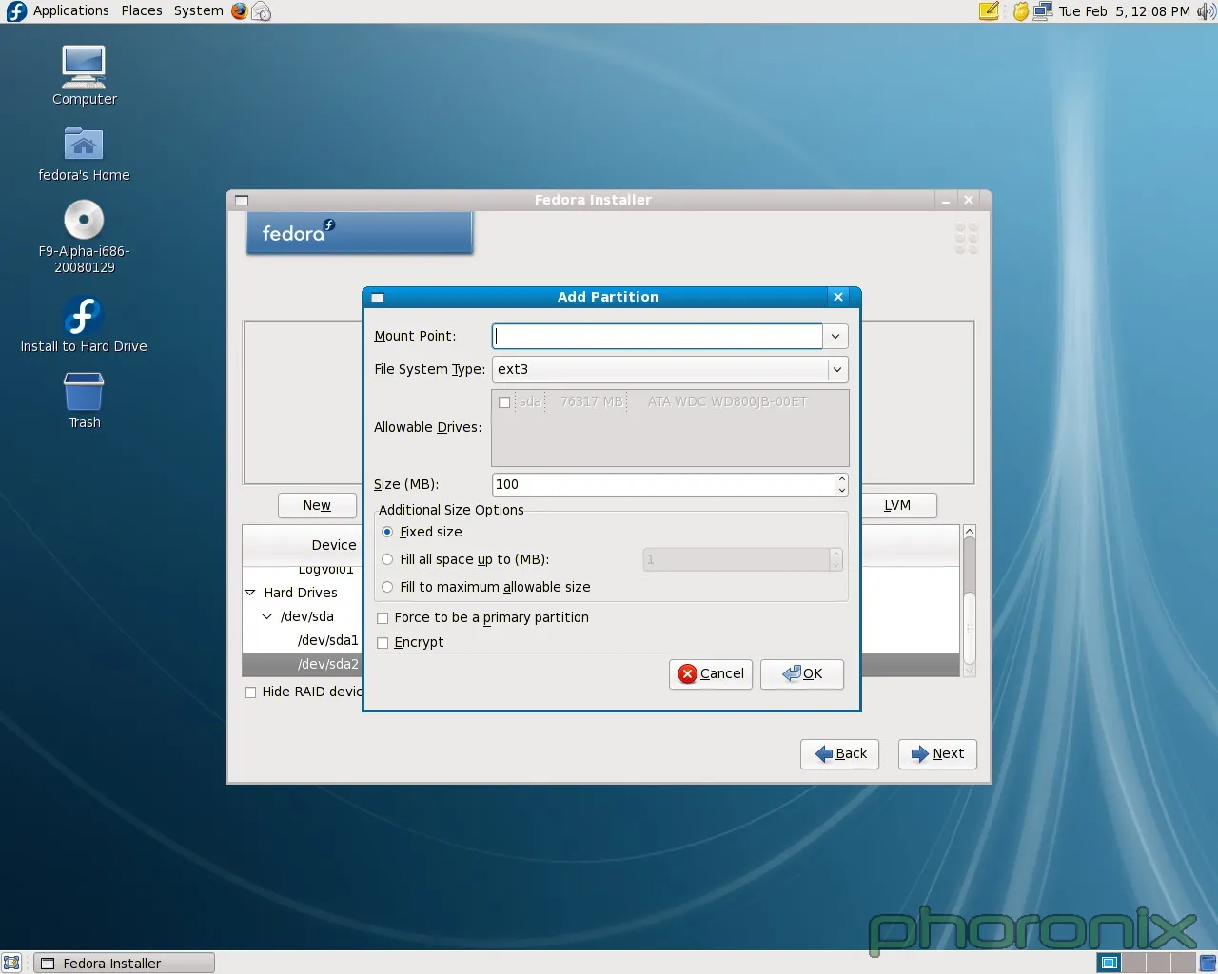The width and height of the screenshot is (1218, 974).
Task: Launch Install to Hard Drive icon
Action: tap(84, 315)
